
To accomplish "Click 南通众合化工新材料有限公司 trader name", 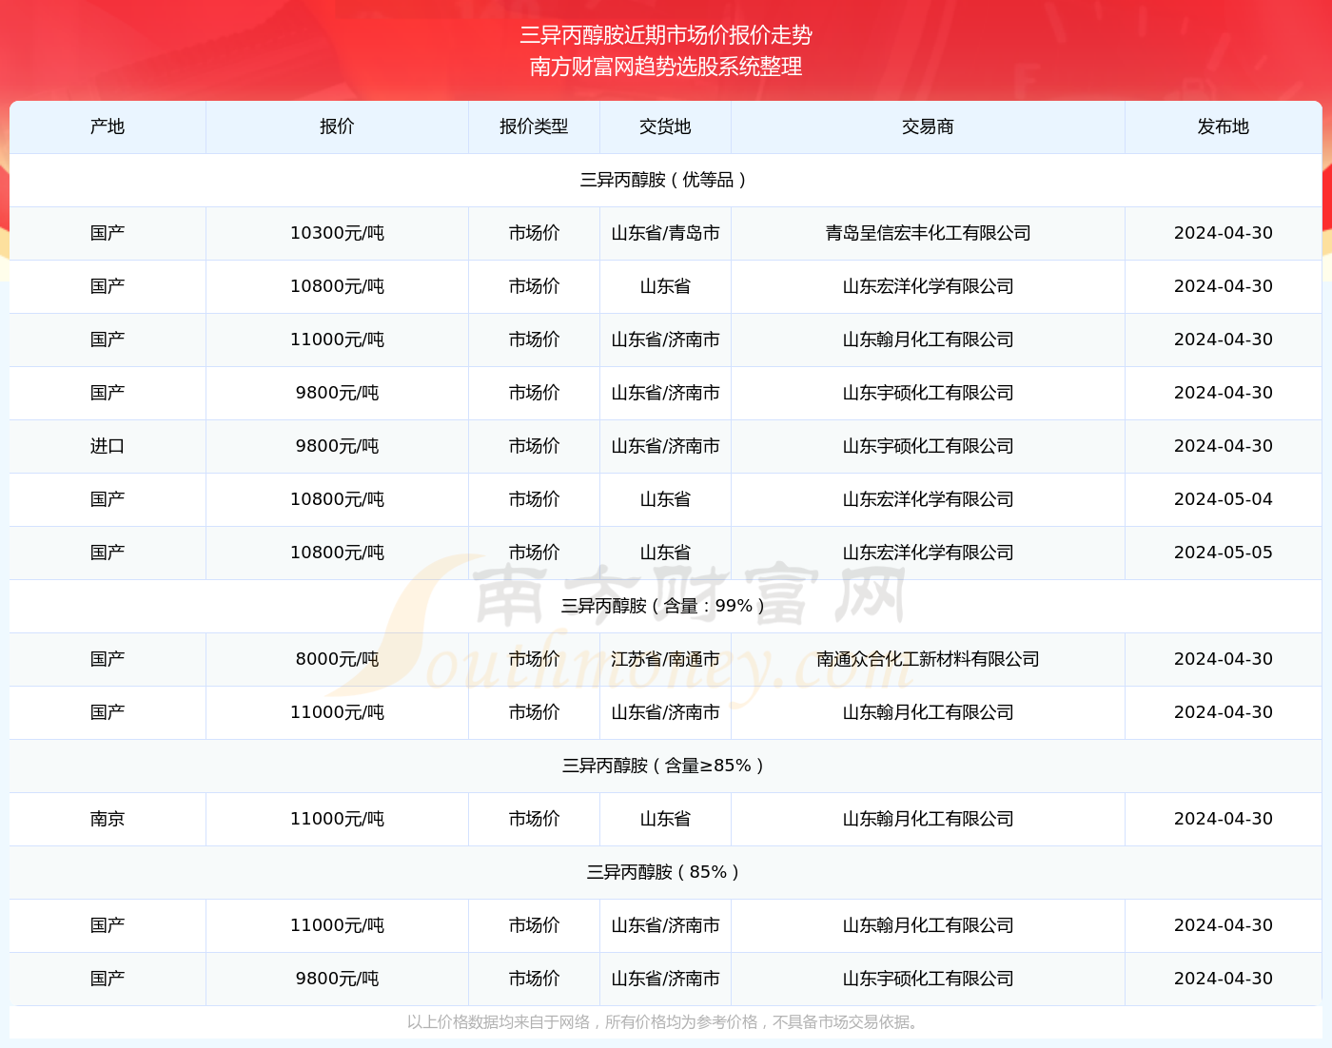I will click(928, 659).
